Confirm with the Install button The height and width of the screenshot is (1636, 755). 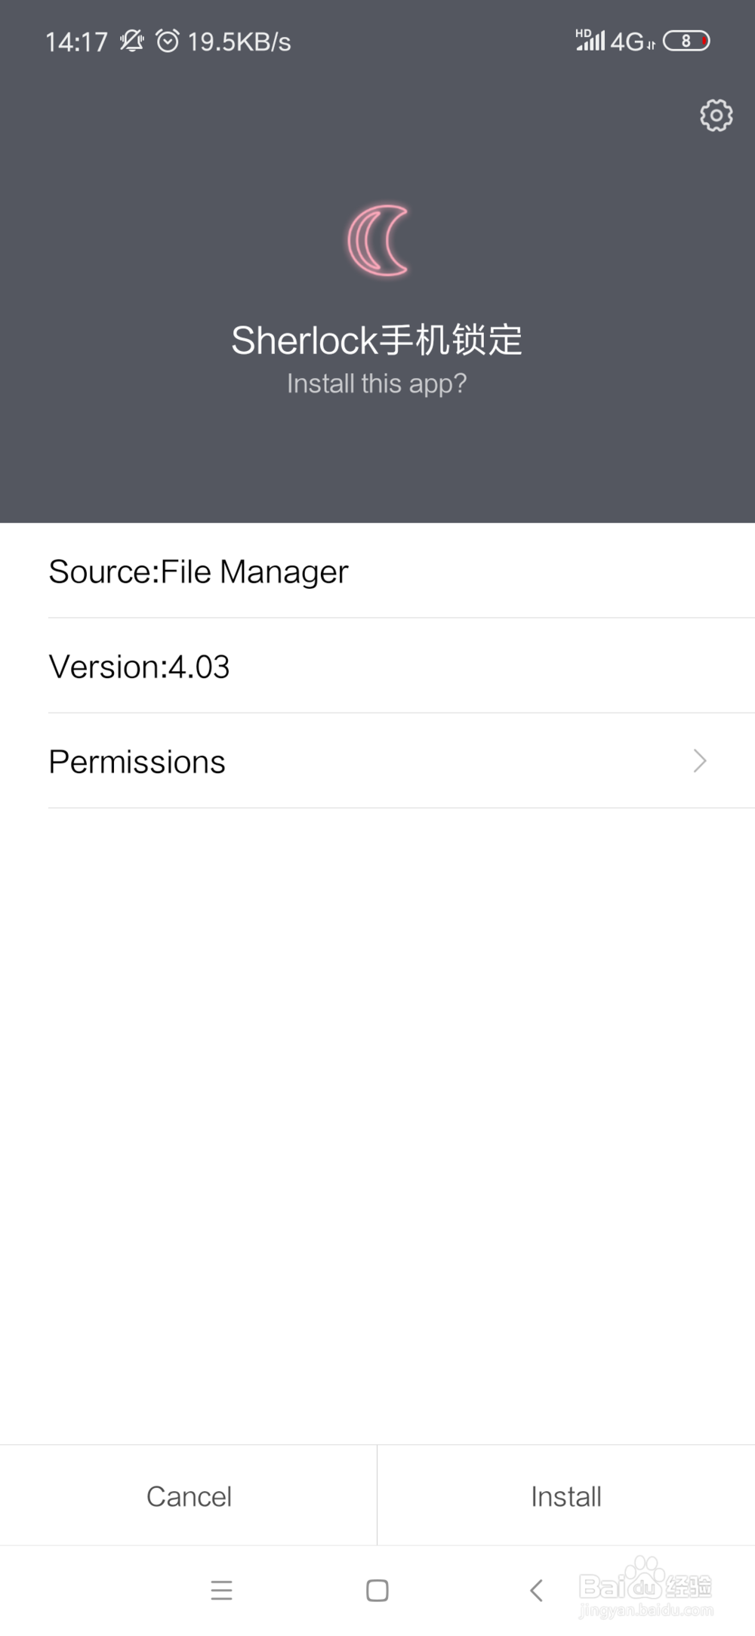click(566, 1496)
